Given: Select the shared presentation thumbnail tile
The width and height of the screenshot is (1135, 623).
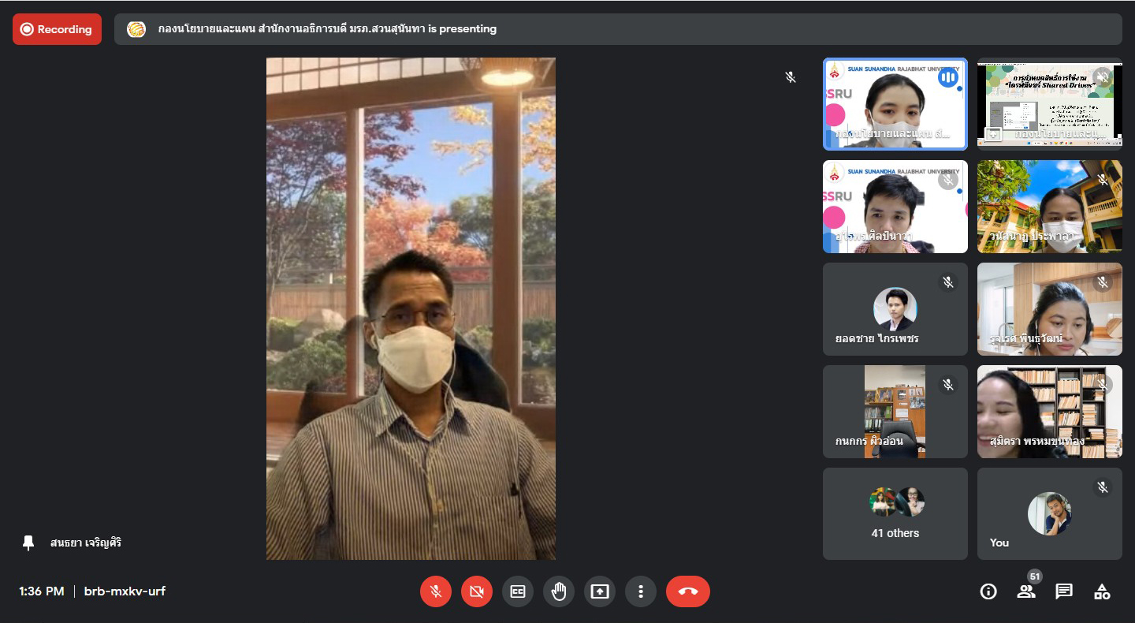Looking at the screenshot, I should click(x=1049, y=103).
